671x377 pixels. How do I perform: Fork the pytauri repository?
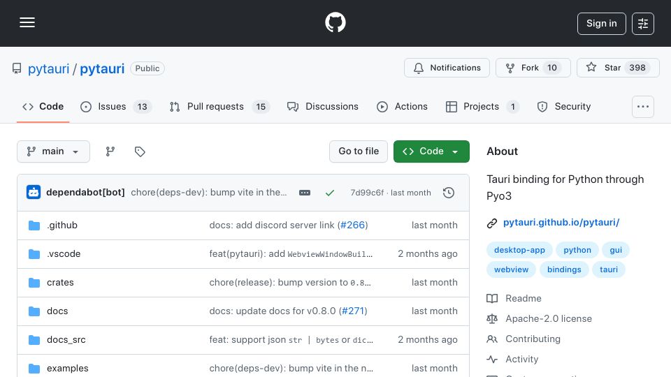[533, 68]
